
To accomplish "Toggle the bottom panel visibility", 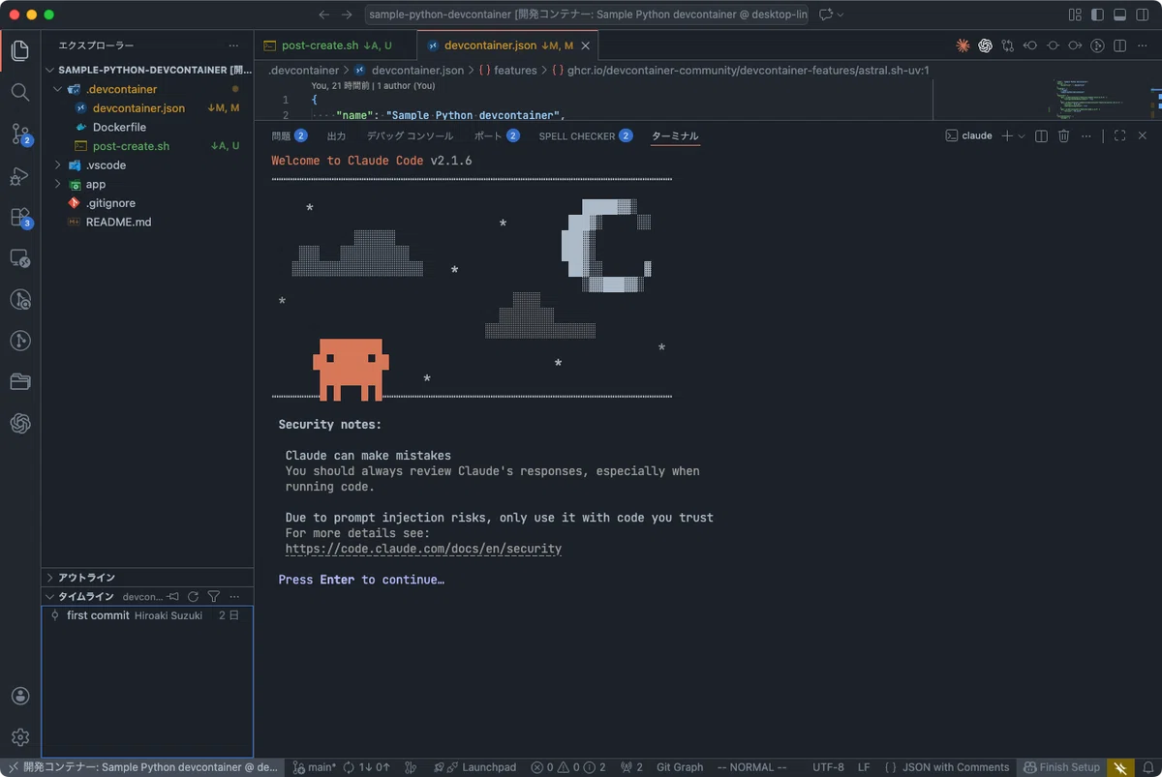I will tap(1119, 15).
